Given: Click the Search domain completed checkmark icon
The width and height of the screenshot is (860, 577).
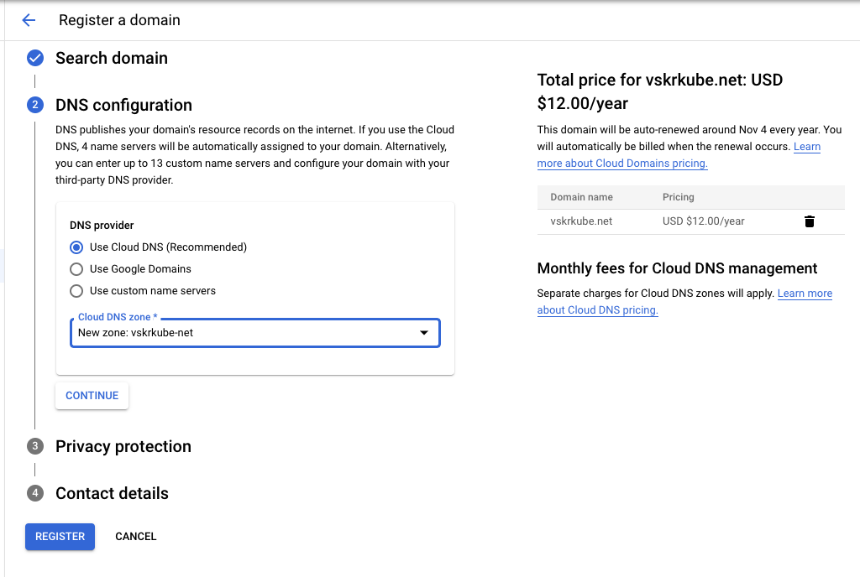Looking at the screenshot, I should [35, 58].
